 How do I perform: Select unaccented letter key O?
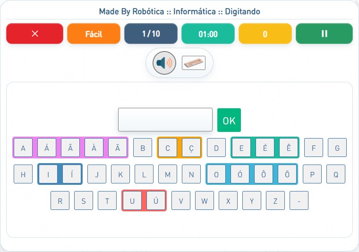pos(216,174)
